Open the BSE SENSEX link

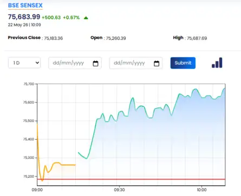(x=25, y=5)
